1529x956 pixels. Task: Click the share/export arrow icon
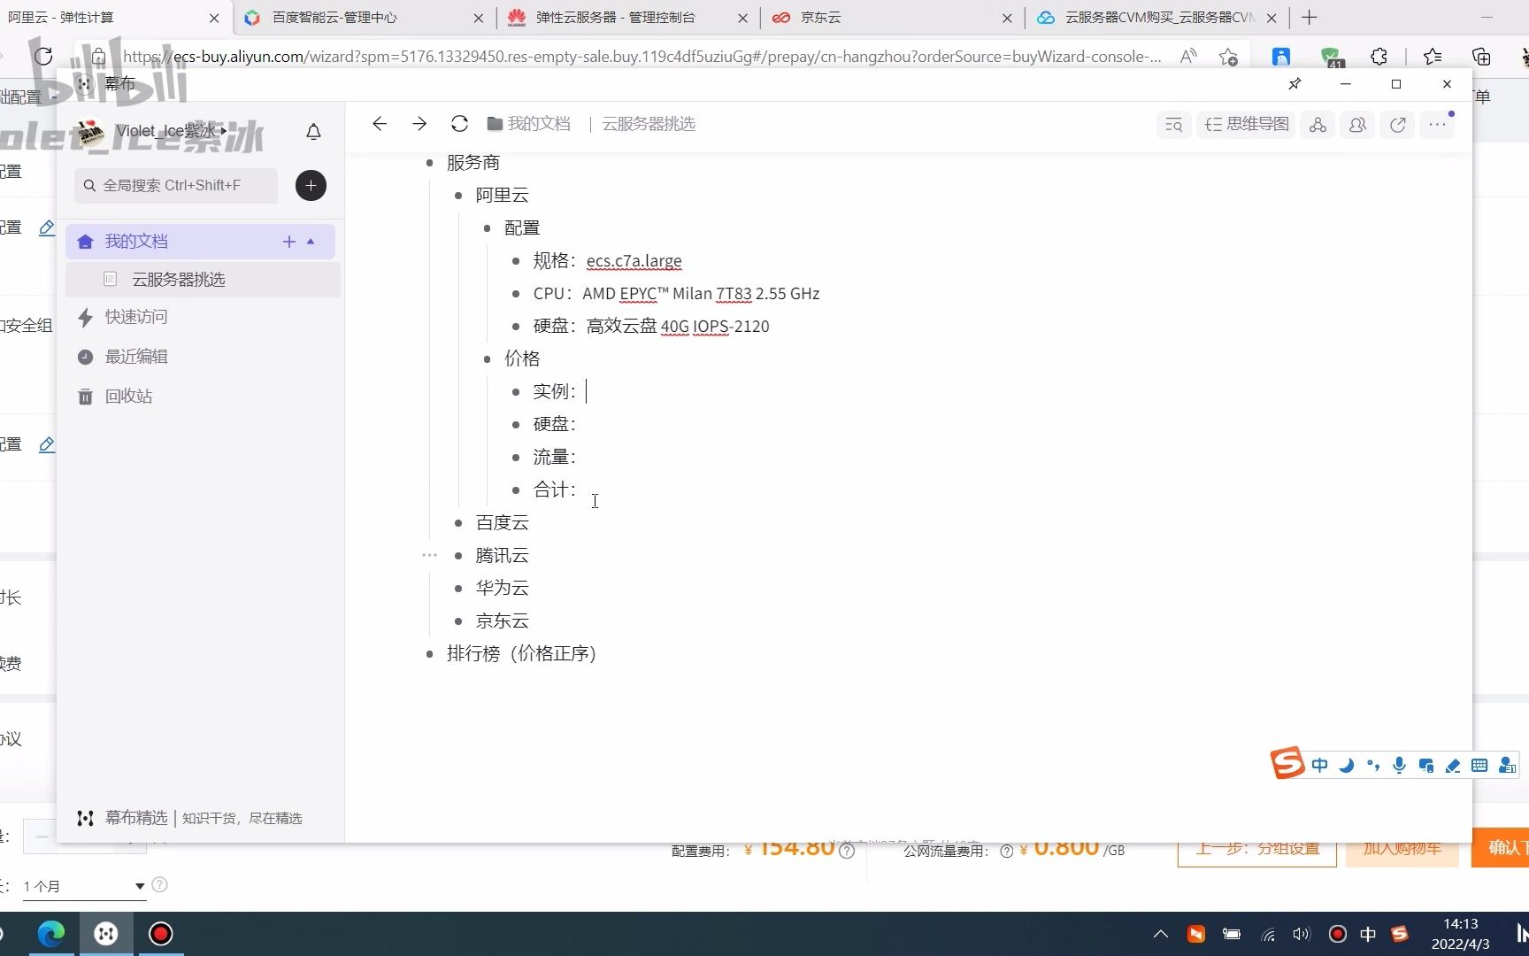point(1398,125)
